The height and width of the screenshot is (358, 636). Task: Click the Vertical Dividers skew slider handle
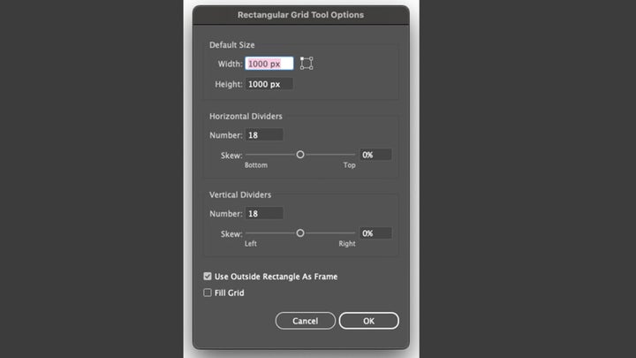300,233
